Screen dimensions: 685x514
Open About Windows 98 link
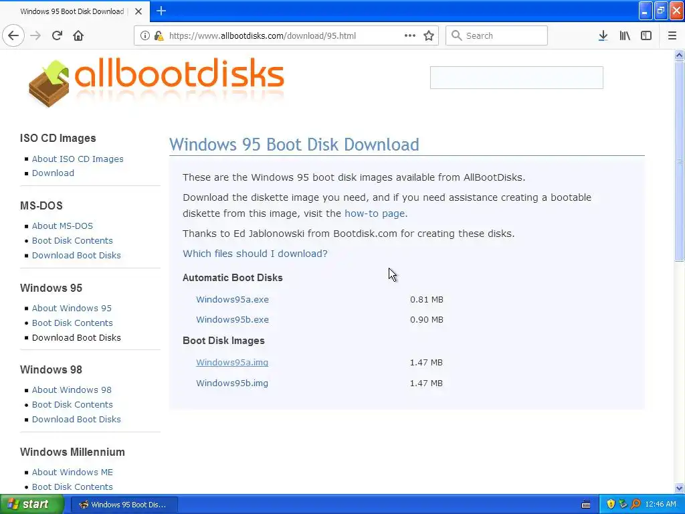pyautogui.click(x=72, y=390)
